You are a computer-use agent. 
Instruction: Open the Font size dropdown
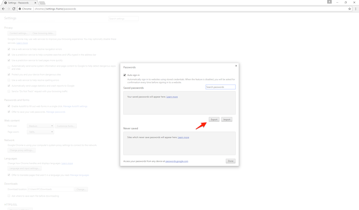[40, 126]
